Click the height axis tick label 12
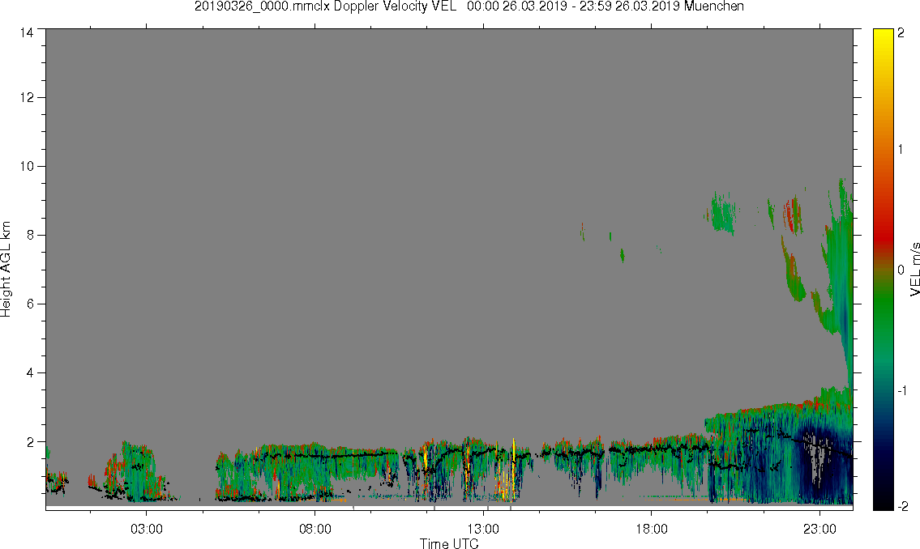The width and height of the screenshot is (920, 549). [x=27, y=97]
